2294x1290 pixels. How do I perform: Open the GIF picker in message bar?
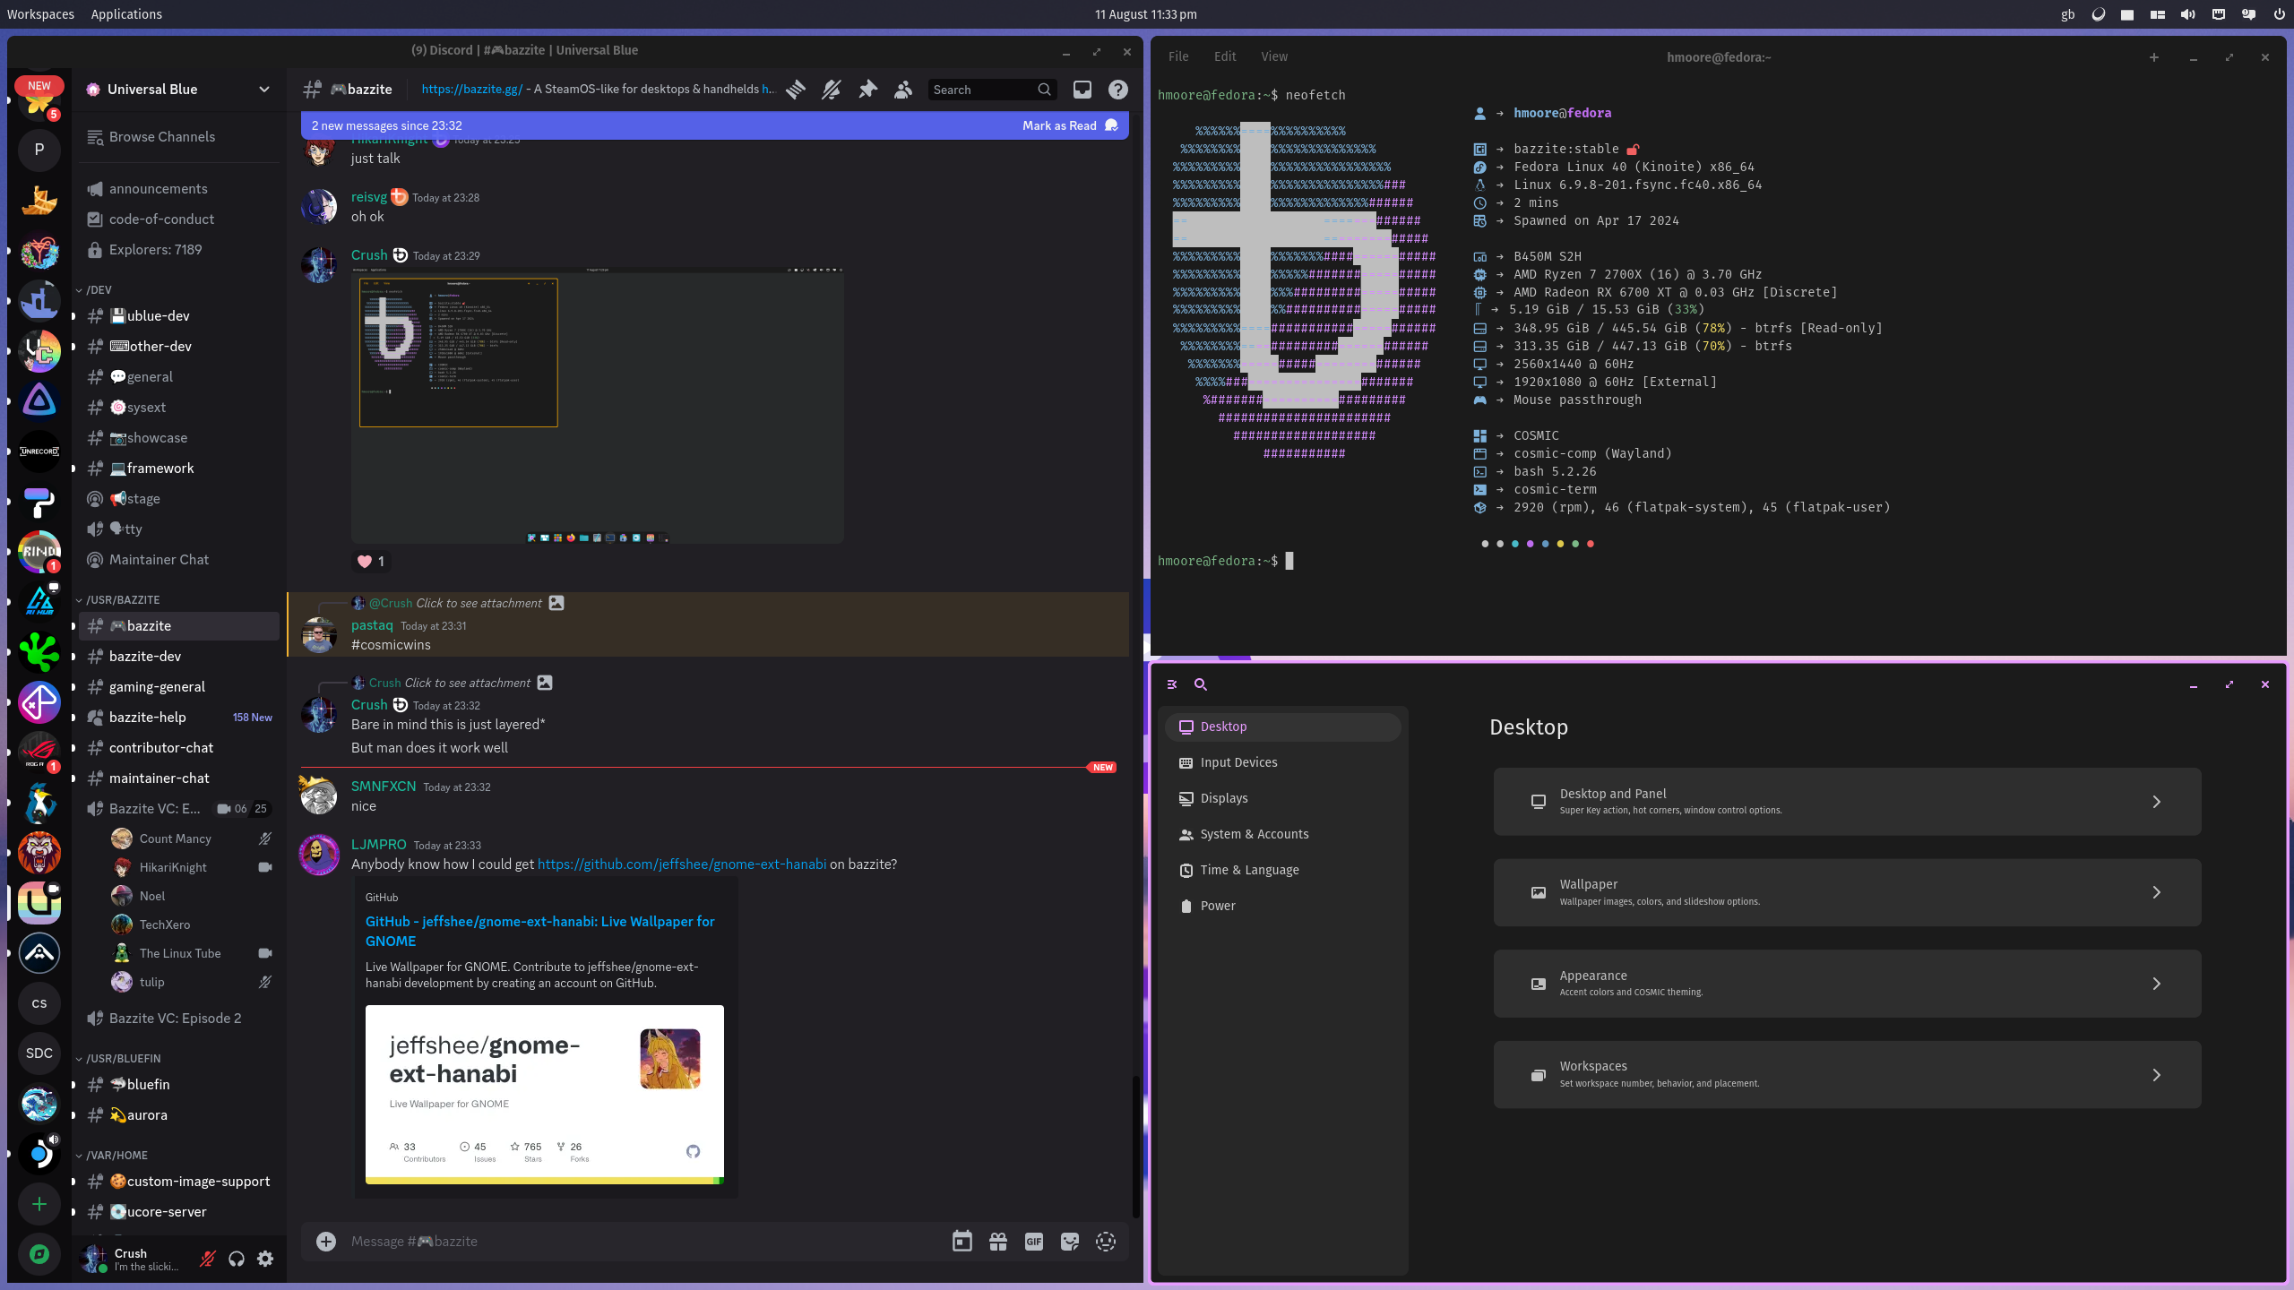point(1033,1242)
